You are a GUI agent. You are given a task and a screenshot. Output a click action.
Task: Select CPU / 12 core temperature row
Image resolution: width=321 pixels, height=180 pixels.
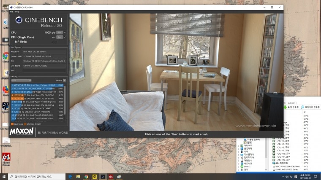pyautogui.click(x=291, y=160)
